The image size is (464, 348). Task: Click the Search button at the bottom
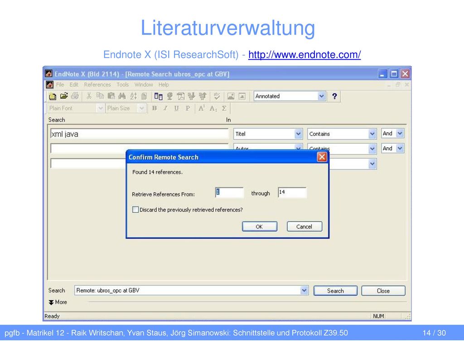pyautogui.click(x=335, y=291)
